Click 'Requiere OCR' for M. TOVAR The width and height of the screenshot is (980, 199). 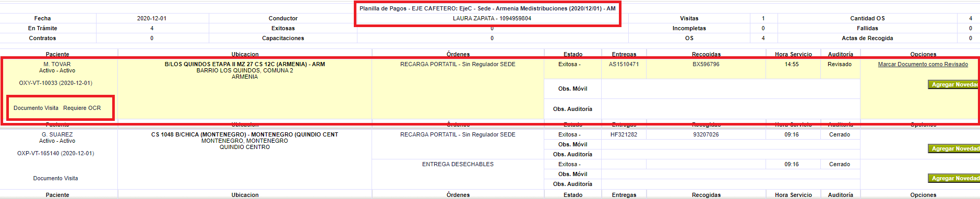[82, 108]
